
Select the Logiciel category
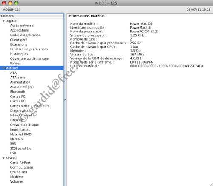12,21
